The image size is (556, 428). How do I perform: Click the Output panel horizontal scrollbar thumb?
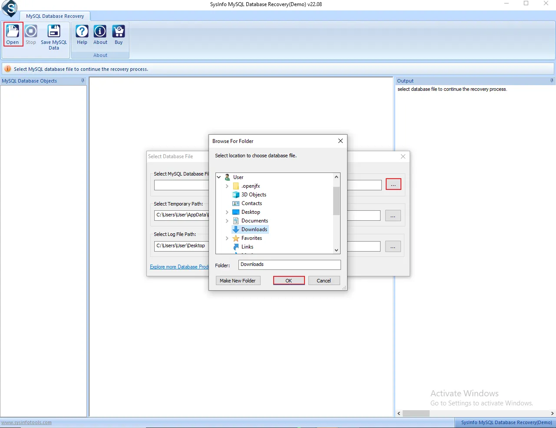pos(416,414)
